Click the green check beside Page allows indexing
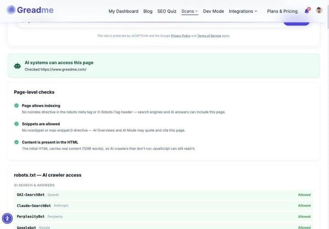This screenshot has width=329, height=229. [x=16, y=105]
